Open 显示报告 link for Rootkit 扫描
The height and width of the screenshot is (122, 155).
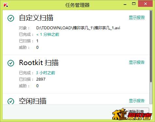point(137,62)
